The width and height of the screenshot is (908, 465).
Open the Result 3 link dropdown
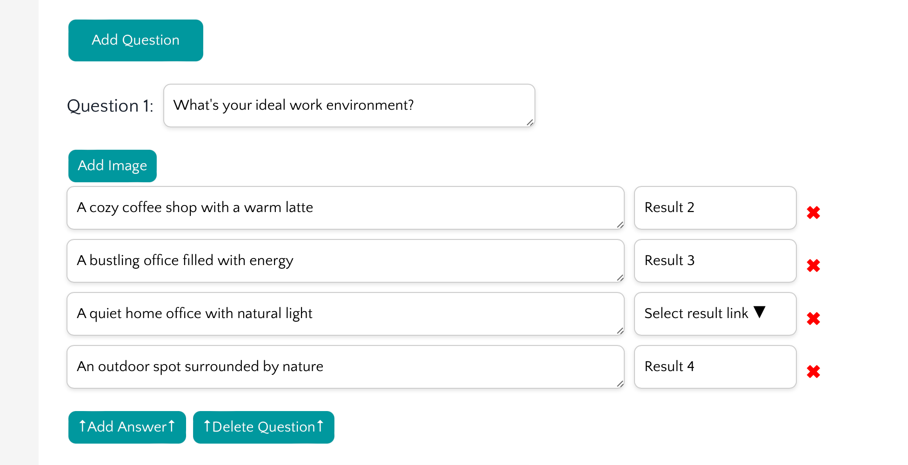[x=715, y=261]
